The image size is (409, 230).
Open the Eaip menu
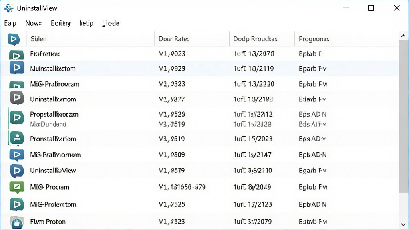coord(10,23)
